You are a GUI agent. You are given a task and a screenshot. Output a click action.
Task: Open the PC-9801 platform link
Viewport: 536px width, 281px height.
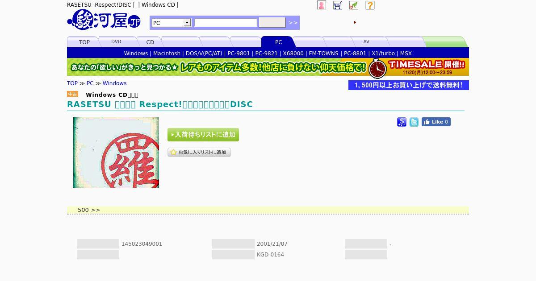click(239, 53)
